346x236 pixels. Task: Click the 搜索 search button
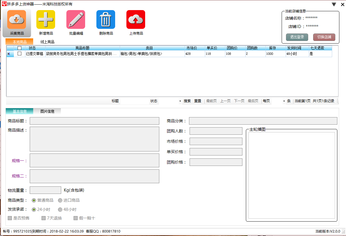(x=187, y=101)
